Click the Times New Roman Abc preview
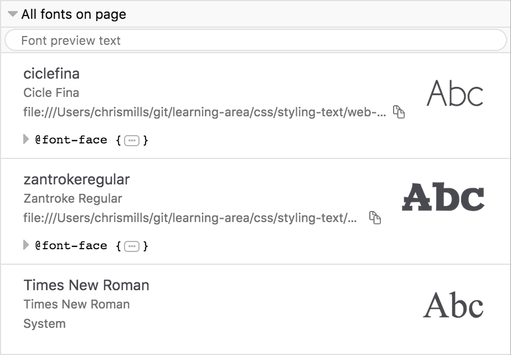Screen dimensions: 511x355 [x=453, y=305]
